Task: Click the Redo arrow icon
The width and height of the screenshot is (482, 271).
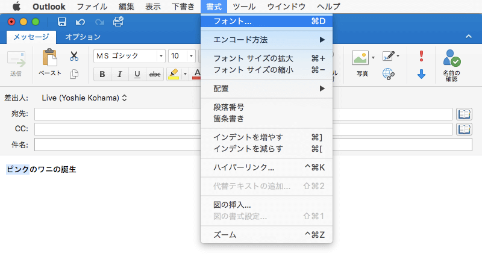Action: point(99,22)
